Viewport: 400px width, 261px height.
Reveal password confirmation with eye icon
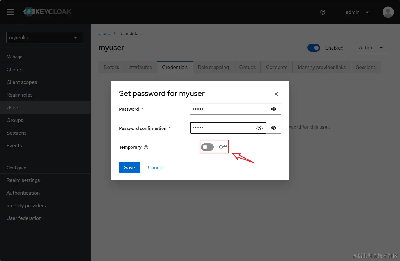coord(273,128)
